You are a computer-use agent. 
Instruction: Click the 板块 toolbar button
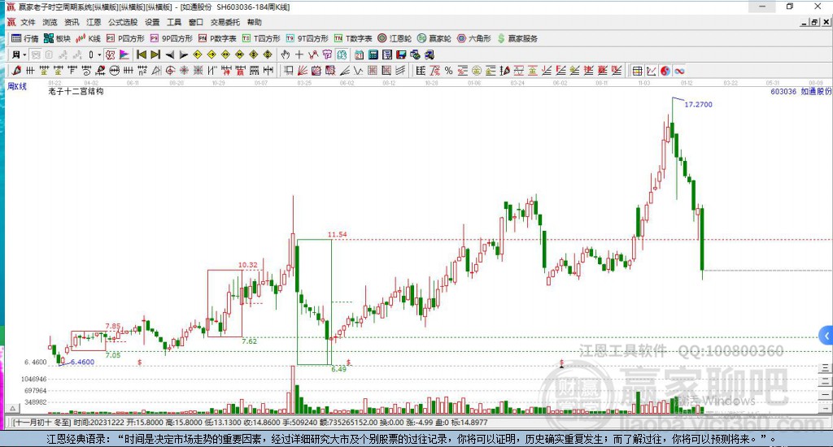[57, 38]
